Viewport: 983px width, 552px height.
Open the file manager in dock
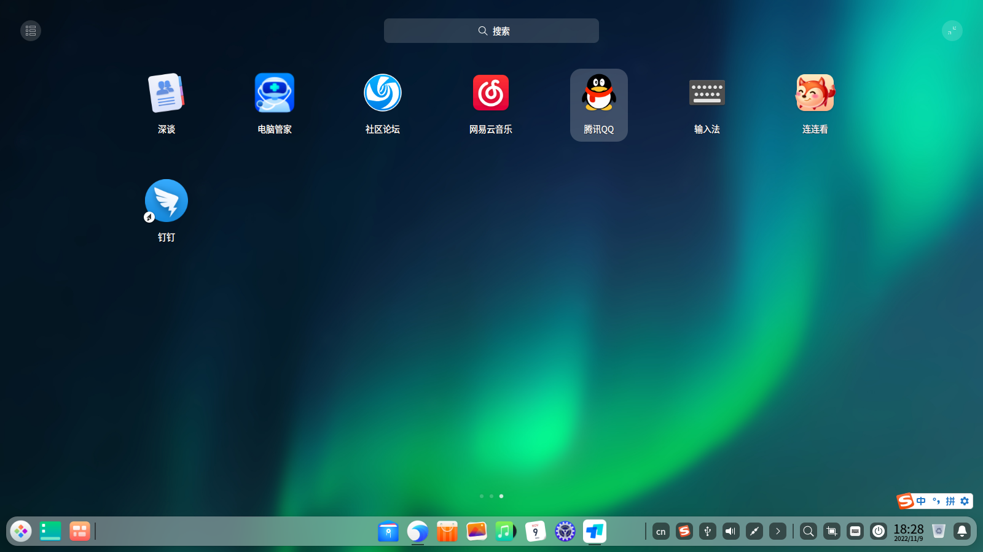pos(388,531)
